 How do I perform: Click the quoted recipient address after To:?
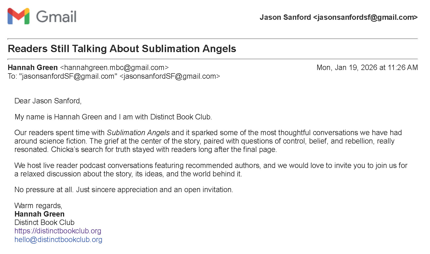68,76
